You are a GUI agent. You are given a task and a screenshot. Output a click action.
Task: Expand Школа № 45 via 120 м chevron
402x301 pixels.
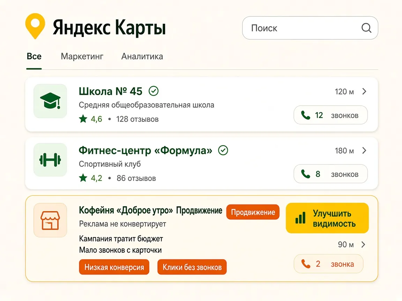364,91
